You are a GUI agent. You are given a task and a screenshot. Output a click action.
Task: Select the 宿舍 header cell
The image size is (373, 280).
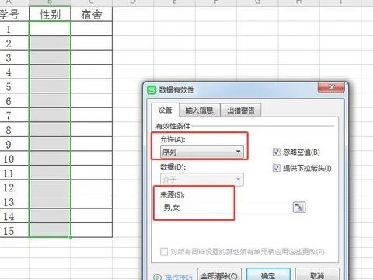pos(92,14)
